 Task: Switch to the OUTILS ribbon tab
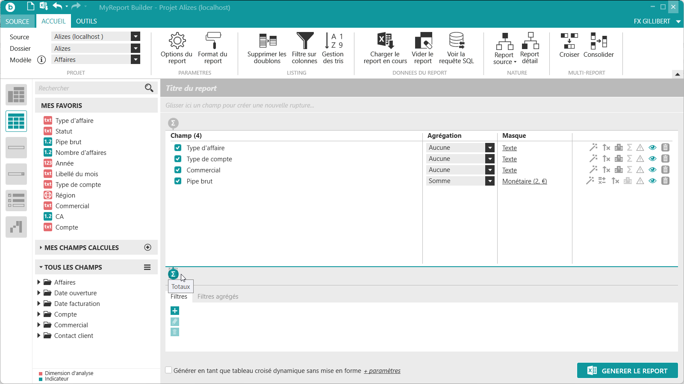pyautogui.click(x=86, y=21)
